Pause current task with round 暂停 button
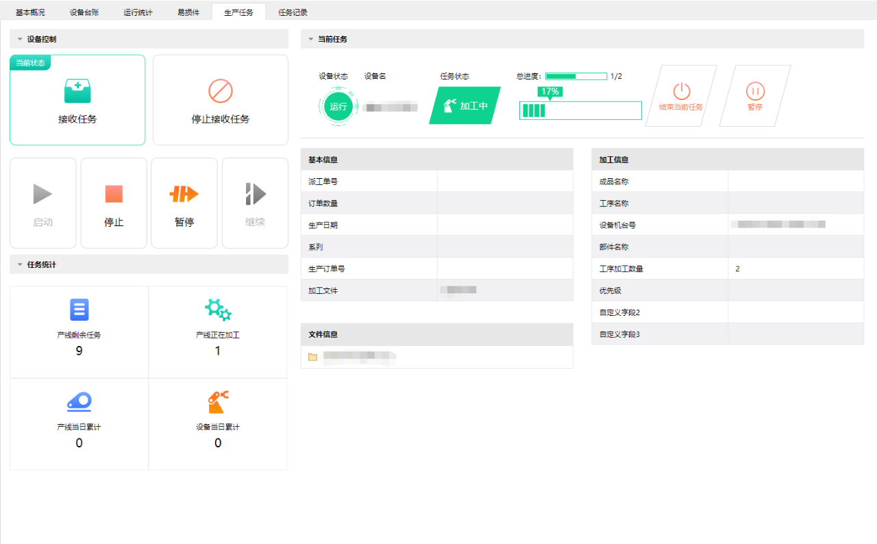877x544 pixels. click(x=755, y=91)
